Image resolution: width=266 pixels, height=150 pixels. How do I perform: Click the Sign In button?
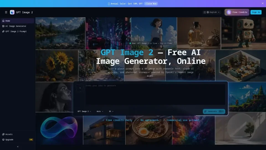256,12
